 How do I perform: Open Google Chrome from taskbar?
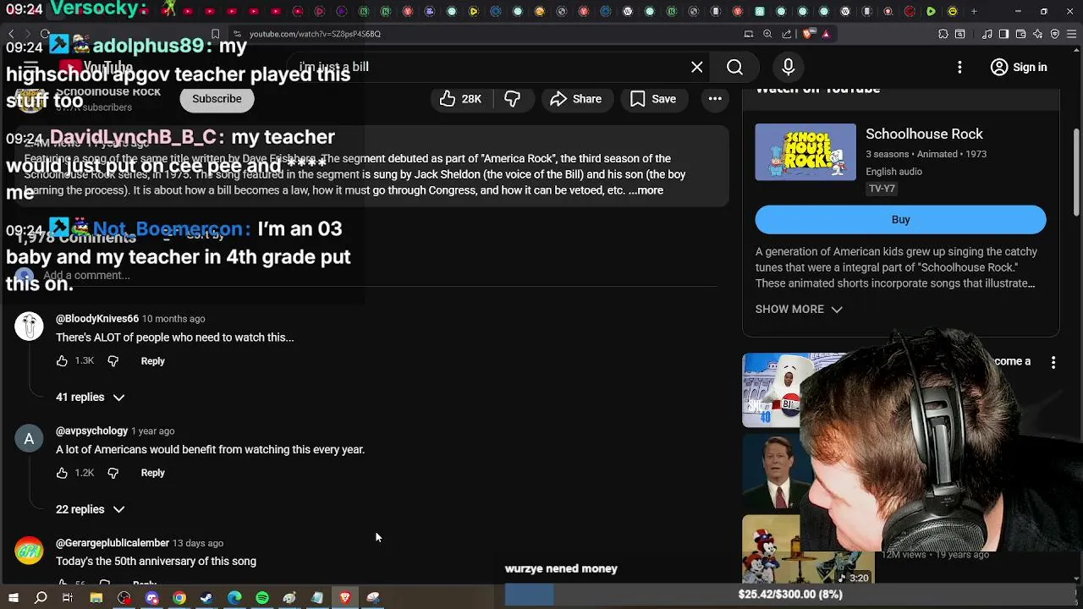click(x=179, y=598)
